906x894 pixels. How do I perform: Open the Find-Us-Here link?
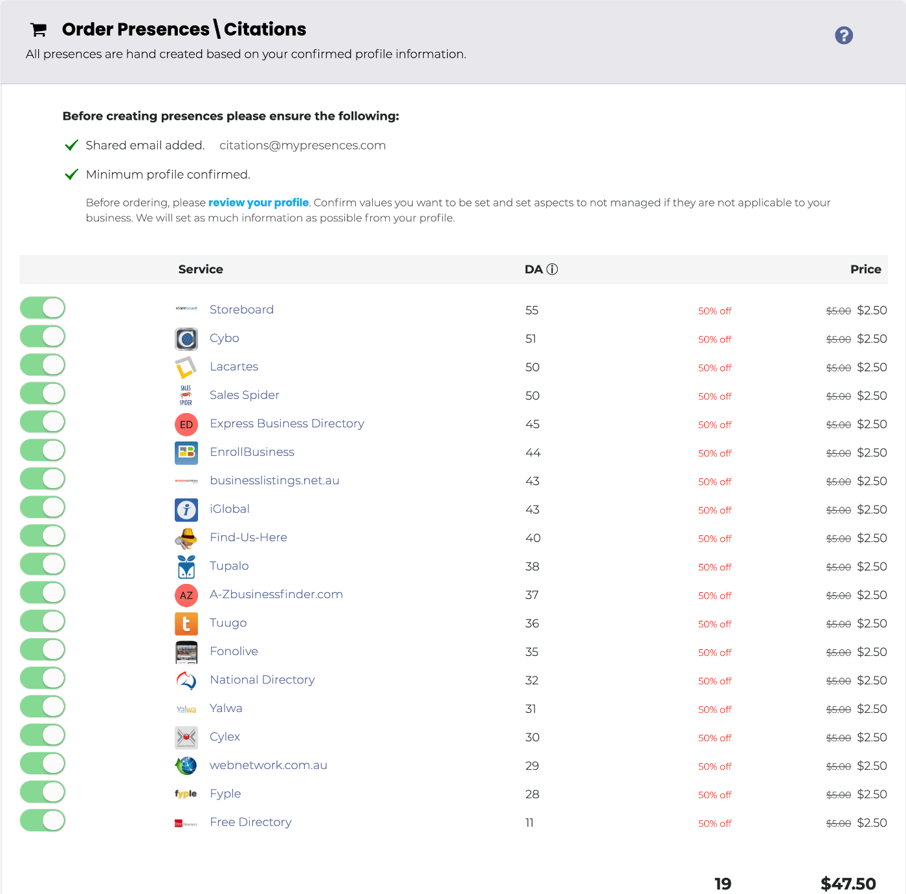click(x=249, y=537)
